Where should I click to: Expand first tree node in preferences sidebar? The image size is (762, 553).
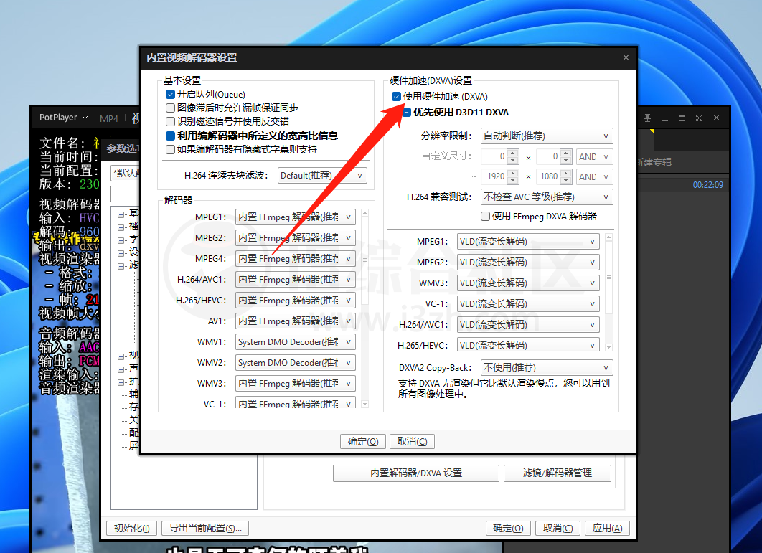pyautogui.click(x=121, y=214)
